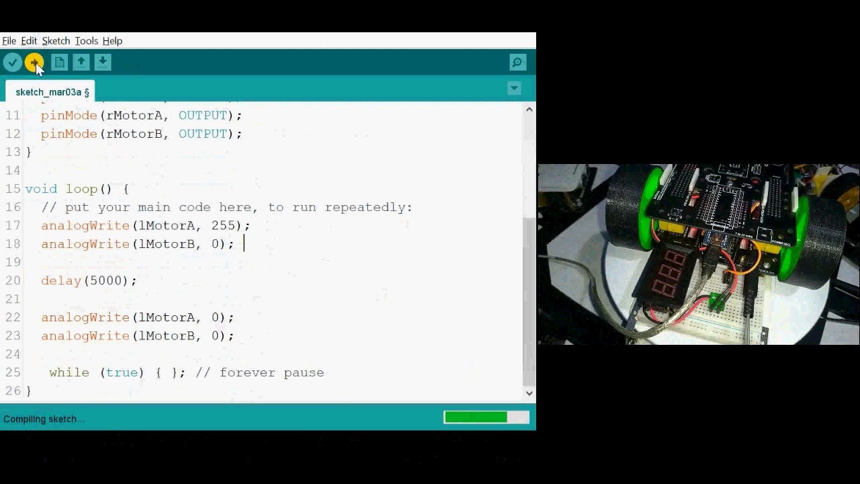860x484 pixels.
Task: Click the 'put your main code here' comment
Action: click(x=226, y=207)
